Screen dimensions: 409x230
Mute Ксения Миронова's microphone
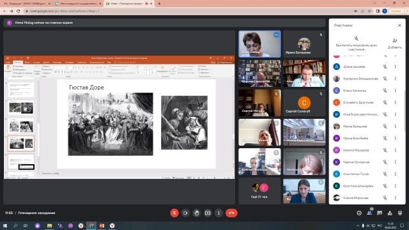tap(385, 198)
